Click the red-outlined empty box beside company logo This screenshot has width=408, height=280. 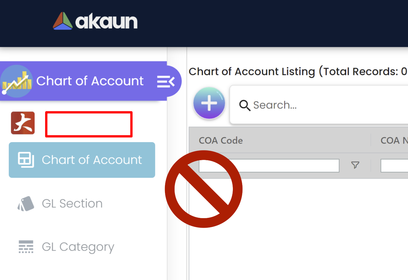(89, 124)
